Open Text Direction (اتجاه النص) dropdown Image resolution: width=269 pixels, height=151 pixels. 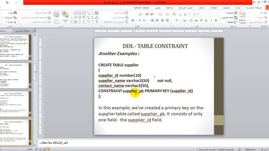point(120,13)
